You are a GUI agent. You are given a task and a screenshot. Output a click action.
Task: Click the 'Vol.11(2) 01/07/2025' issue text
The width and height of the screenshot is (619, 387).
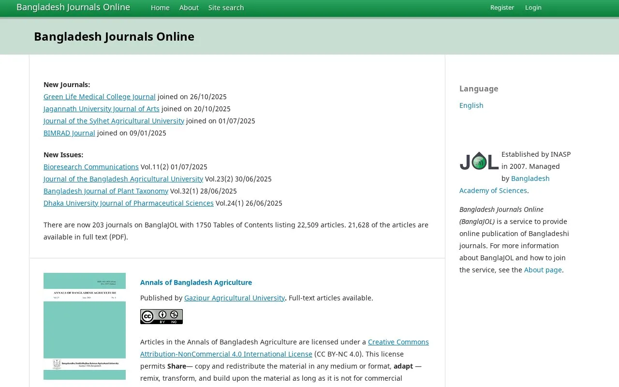click(x=174, y=167)
